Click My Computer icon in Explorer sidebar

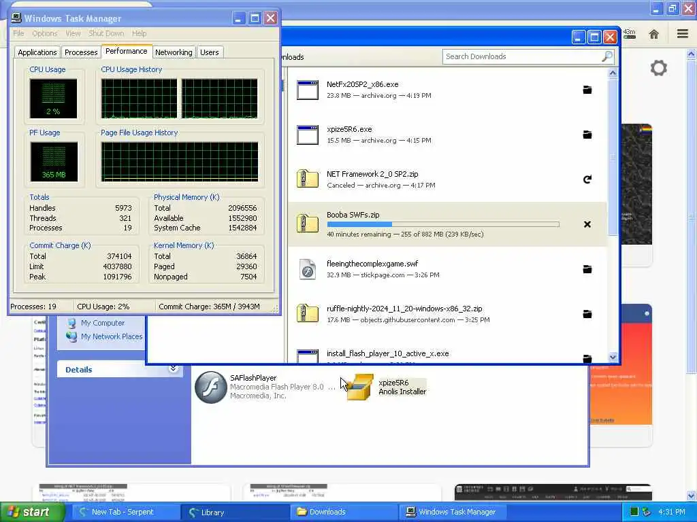coord(71,323)
